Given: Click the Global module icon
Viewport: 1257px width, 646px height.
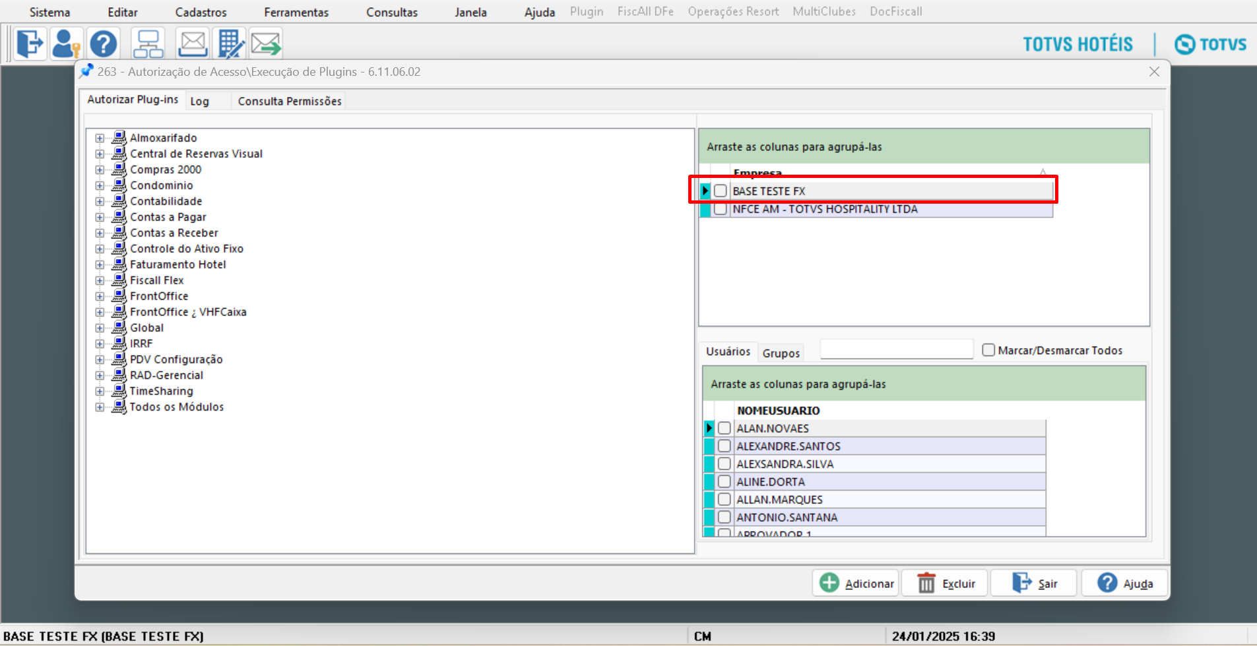Looking at the screenshot, I should point(119,328).
